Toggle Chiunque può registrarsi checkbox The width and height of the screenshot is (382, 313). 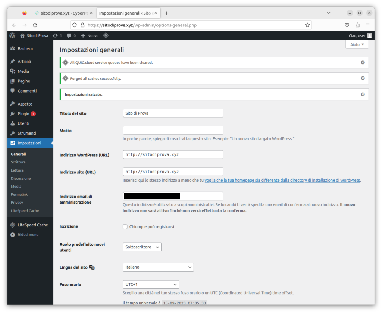coord(125,227)
